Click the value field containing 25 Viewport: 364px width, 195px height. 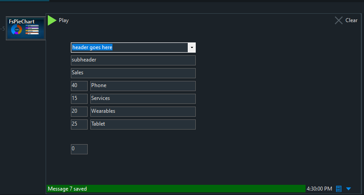(79, 124)
